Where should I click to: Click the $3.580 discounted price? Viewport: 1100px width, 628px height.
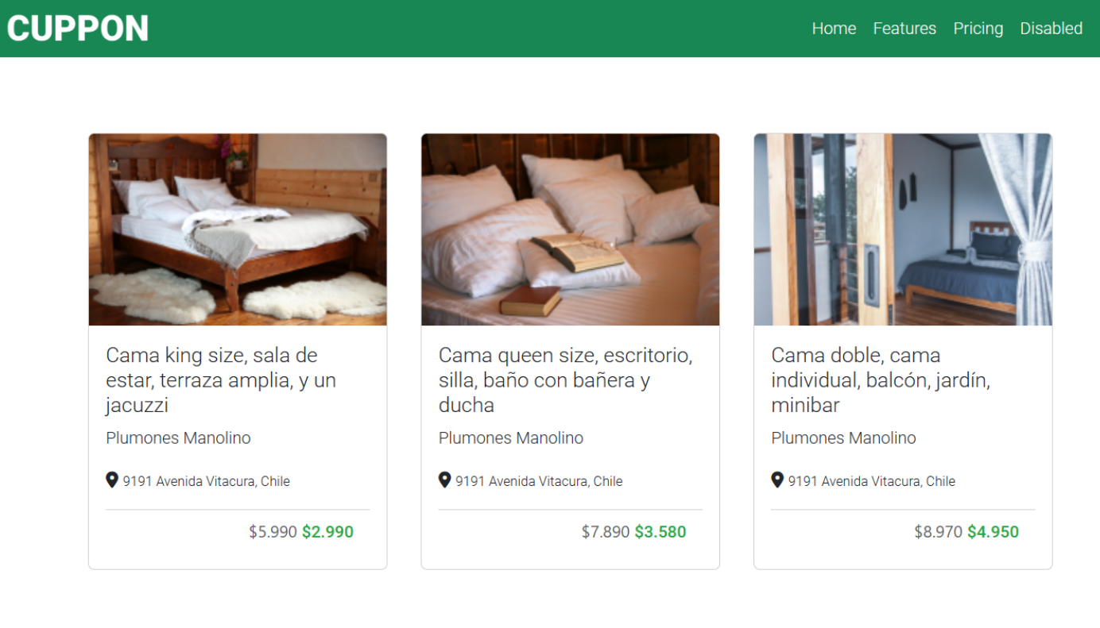[x=660, y=532]
